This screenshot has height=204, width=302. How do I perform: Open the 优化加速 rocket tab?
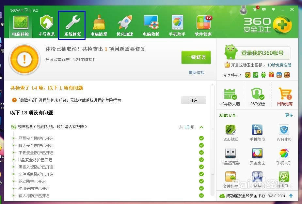pyautogui.click(x=125, y=26)
